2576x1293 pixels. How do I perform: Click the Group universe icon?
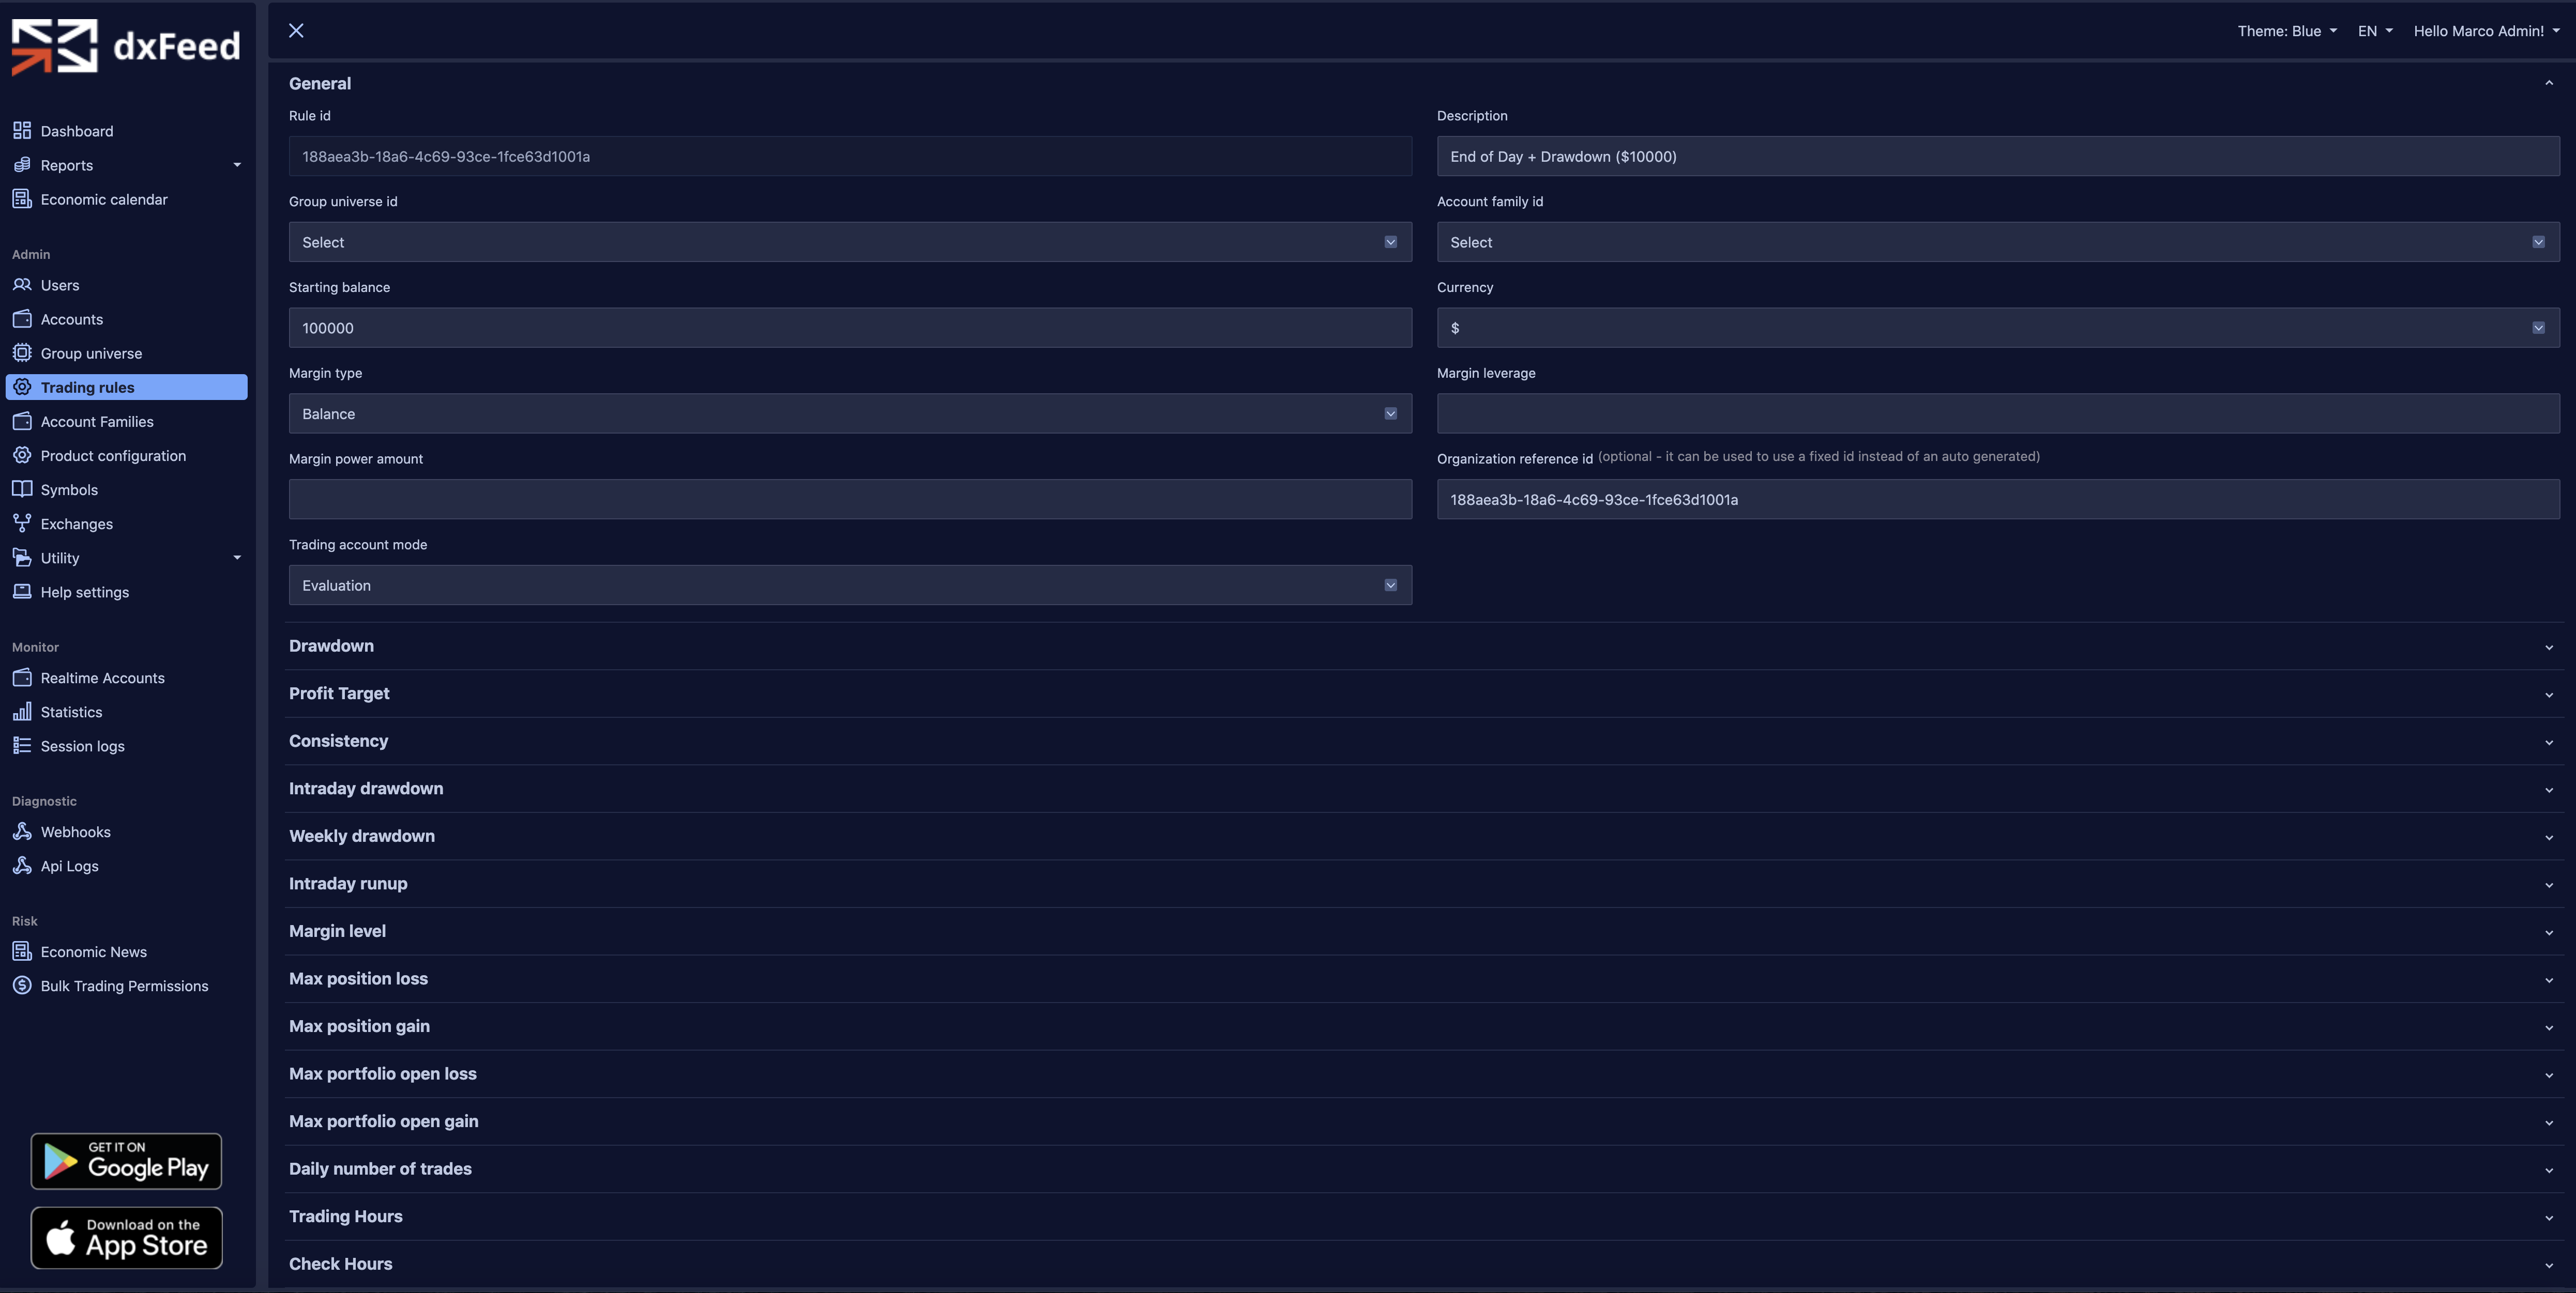coord(22,353)
